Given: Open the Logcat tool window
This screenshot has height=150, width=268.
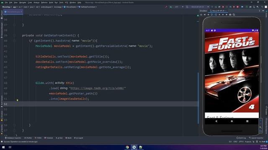Looking at the screenshot, I should pos(79,138).
